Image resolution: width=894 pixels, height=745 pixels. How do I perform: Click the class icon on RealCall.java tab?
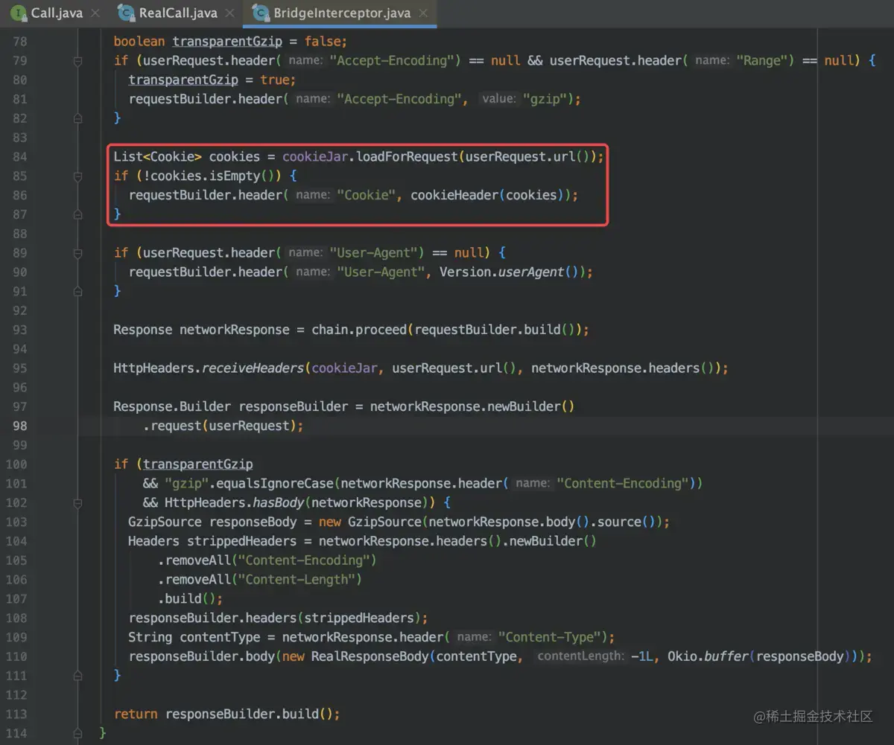click(x=127, y=13)
